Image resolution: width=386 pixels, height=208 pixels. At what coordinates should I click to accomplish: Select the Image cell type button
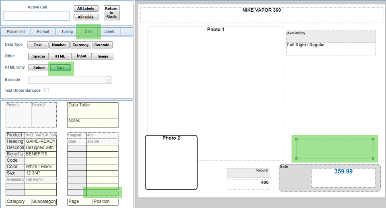coord(103,56)
